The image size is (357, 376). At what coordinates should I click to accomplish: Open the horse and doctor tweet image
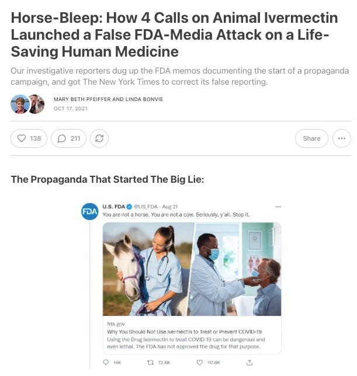[192, 269]
